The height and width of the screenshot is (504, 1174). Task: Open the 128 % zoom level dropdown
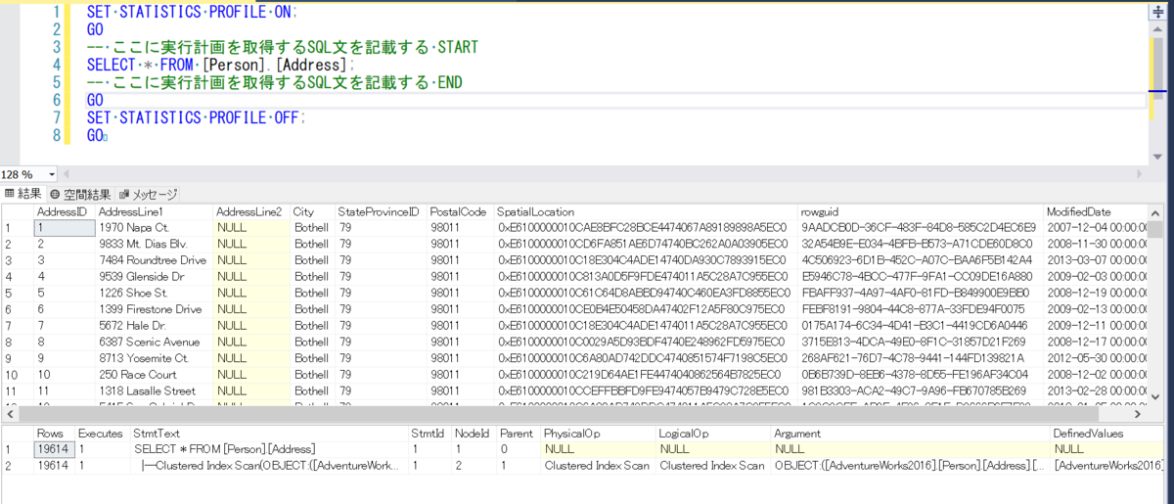click(x=52, y=174)
